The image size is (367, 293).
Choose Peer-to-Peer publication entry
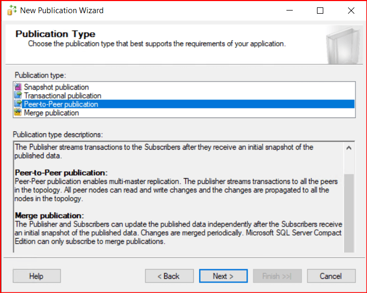[x=61, y=104]
